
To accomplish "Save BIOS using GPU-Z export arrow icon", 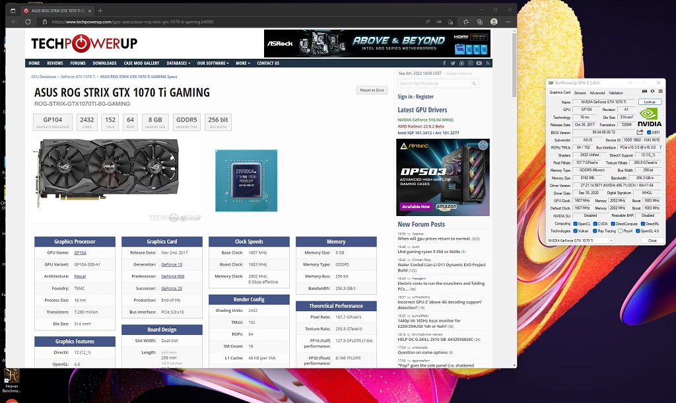I will (640, 132).
